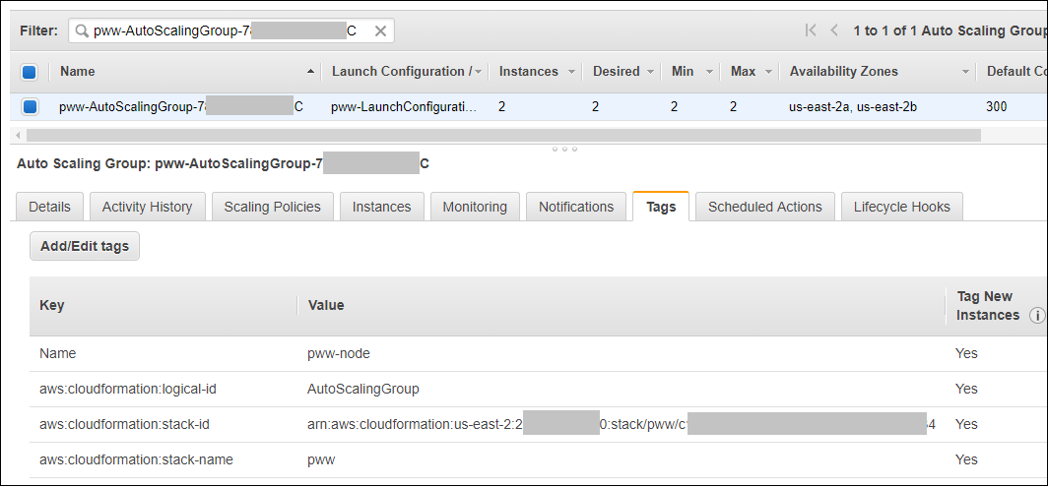The height and width of the screenshot is (487, 1048).
Task: Click the aws:cloudformation:stack-id key
Action: pyautogui.click(x=124, y=424)
